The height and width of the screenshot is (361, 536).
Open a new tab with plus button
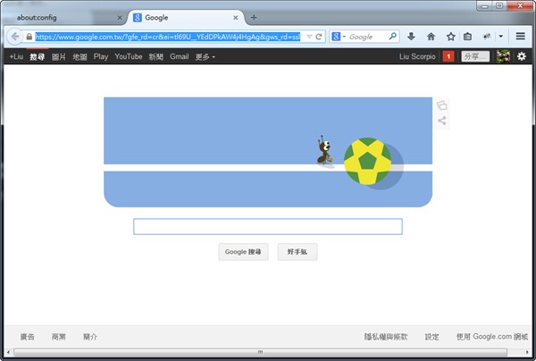point(254,18)
